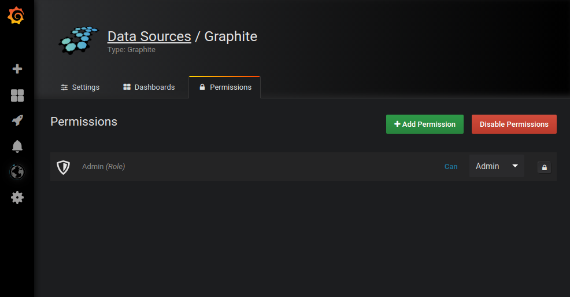Click the Grafana logo in the sidebar
This screenshot has height=297, width=570.
[16, 16]
